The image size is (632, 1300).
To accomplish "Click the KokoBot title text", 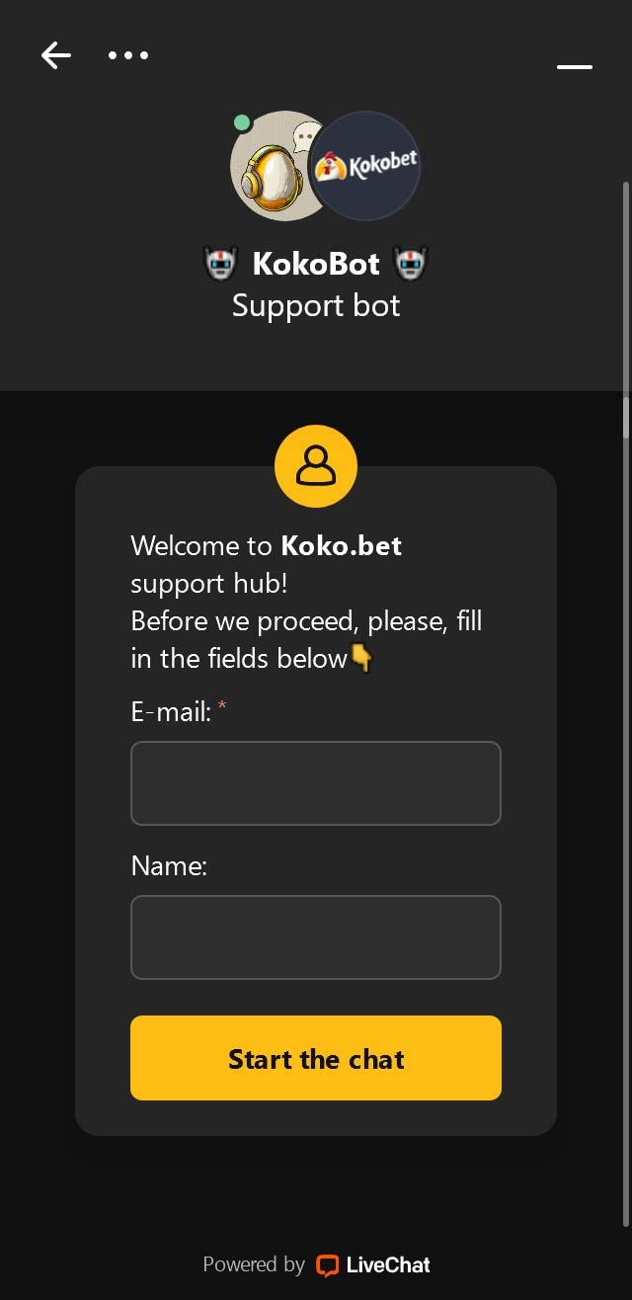I will click(316, 263).
